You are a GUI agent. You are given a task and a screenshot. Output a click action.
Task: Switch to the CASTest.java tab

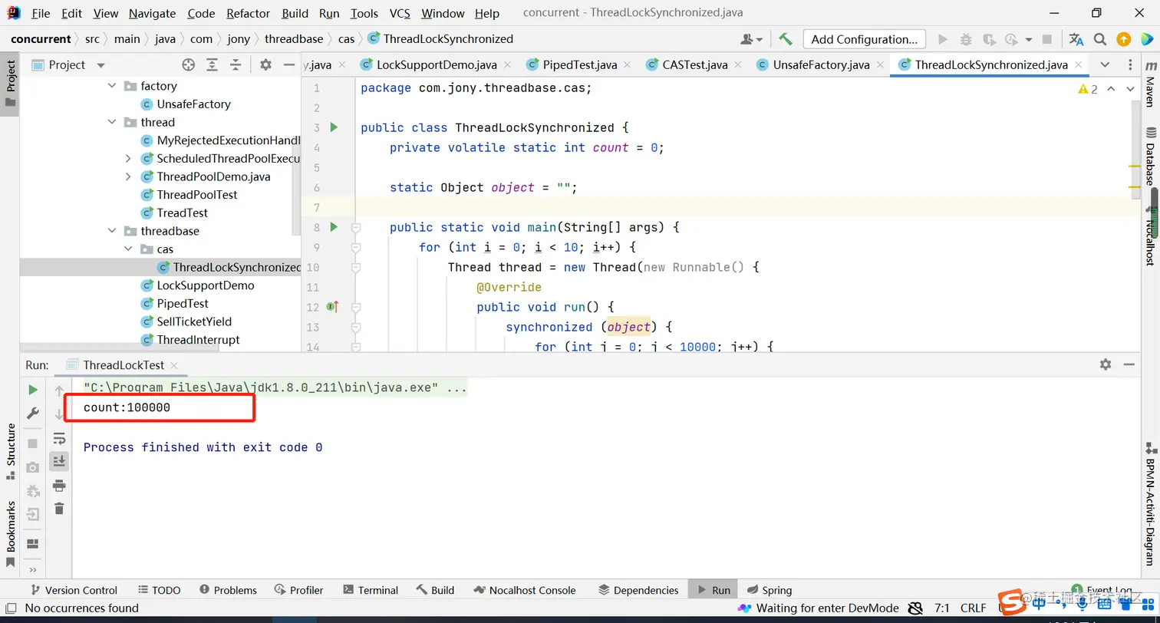click(x=696, y=65)
